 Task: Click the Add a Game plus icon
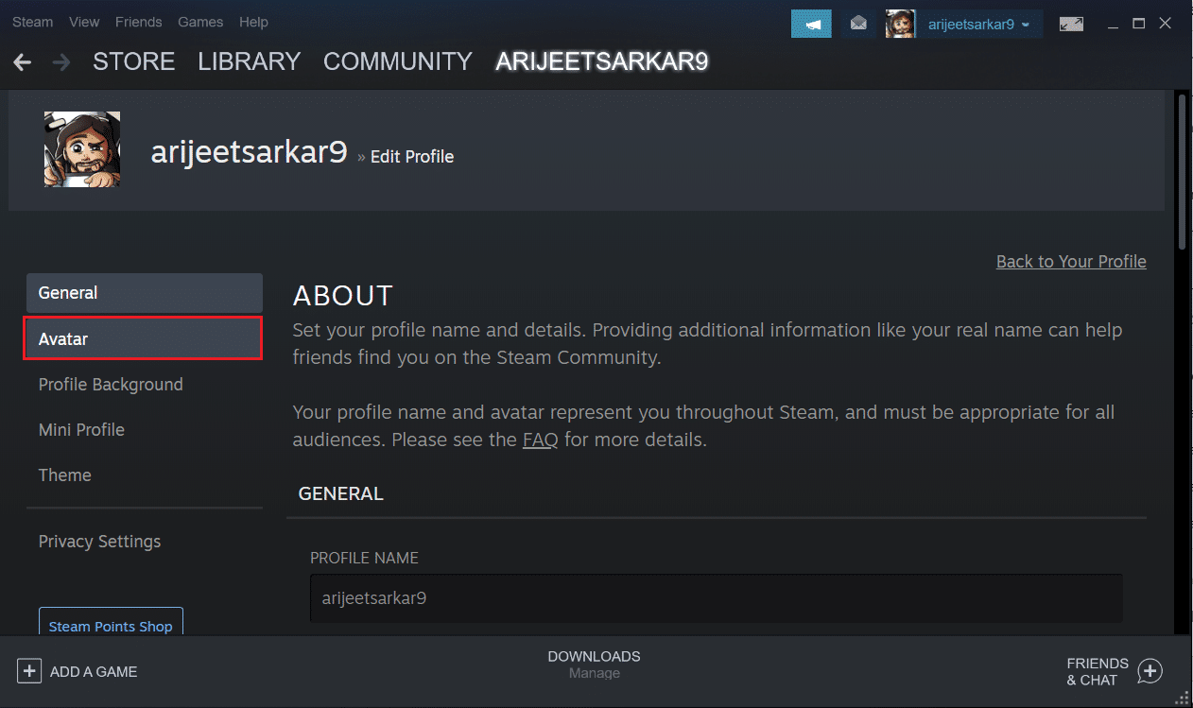[30, 671]
